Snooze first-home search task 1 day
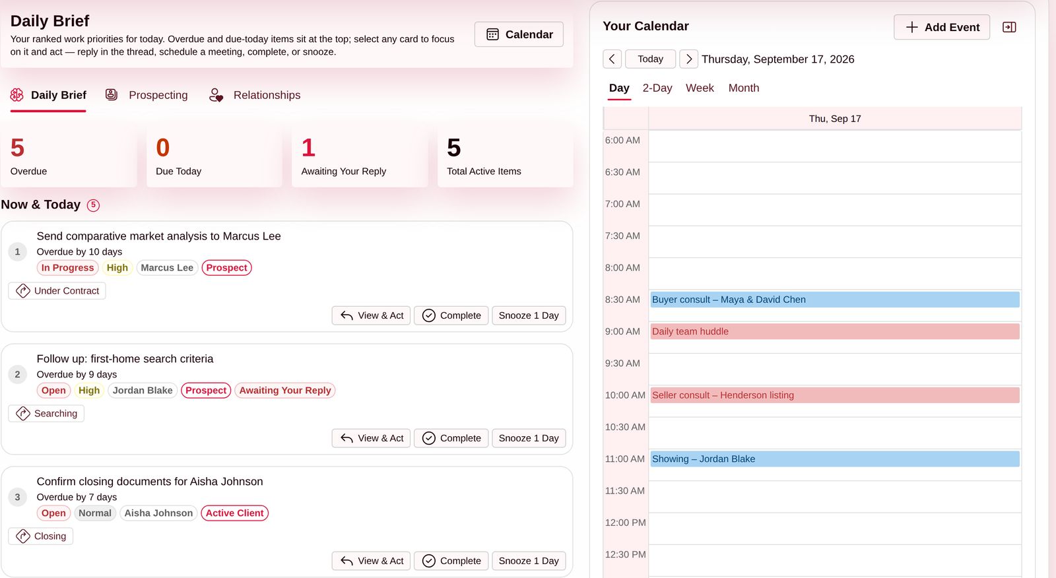The width and height of the screenshot is (1056, 578). pyautogui.click(x=529, y=438)
